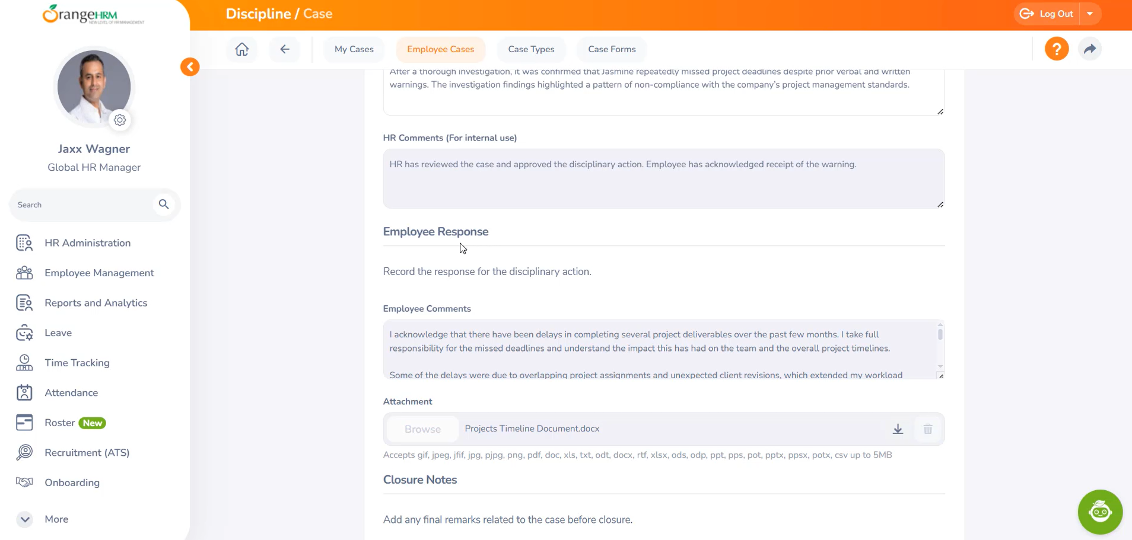
Task: Click the search magnifier icon
Action: tap(164, 205)
